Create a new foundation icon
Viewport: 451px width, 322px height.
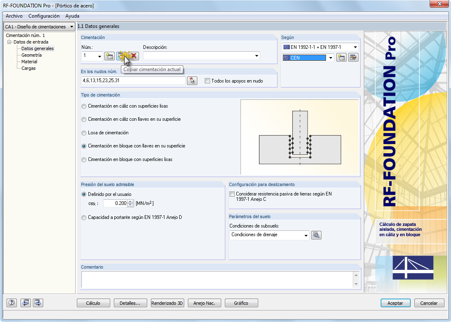pos(109,56)
